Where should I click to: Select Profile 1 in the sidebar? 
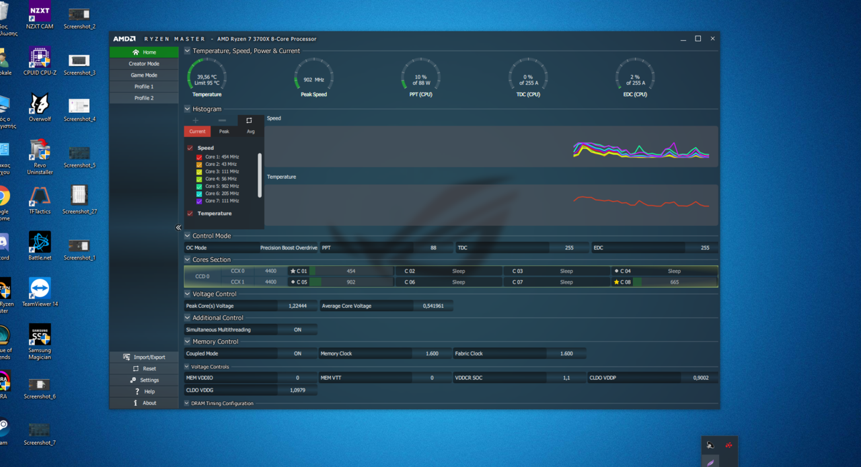tap(144, 87)
